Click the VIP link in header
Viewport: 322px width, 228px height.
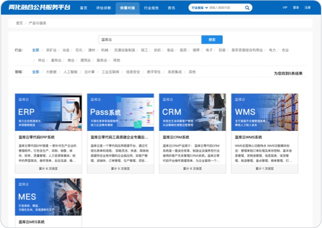click(x=285, y=7)
